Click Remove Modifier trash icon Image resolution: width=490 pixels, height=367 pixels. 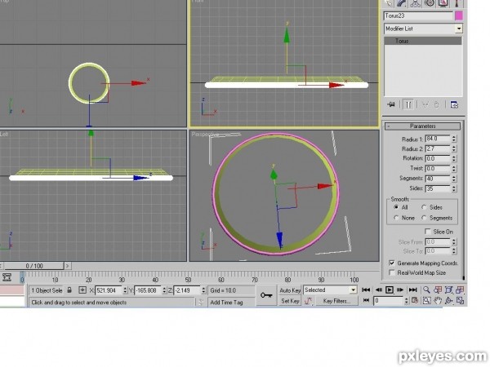(437, 104)
